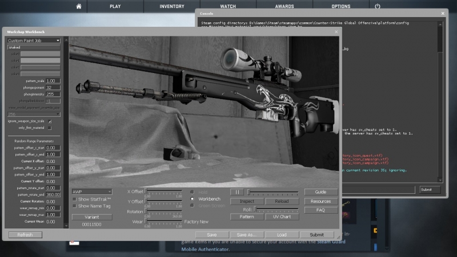
Task: Open the UV Chart view
Action: (x=282, y=217)
